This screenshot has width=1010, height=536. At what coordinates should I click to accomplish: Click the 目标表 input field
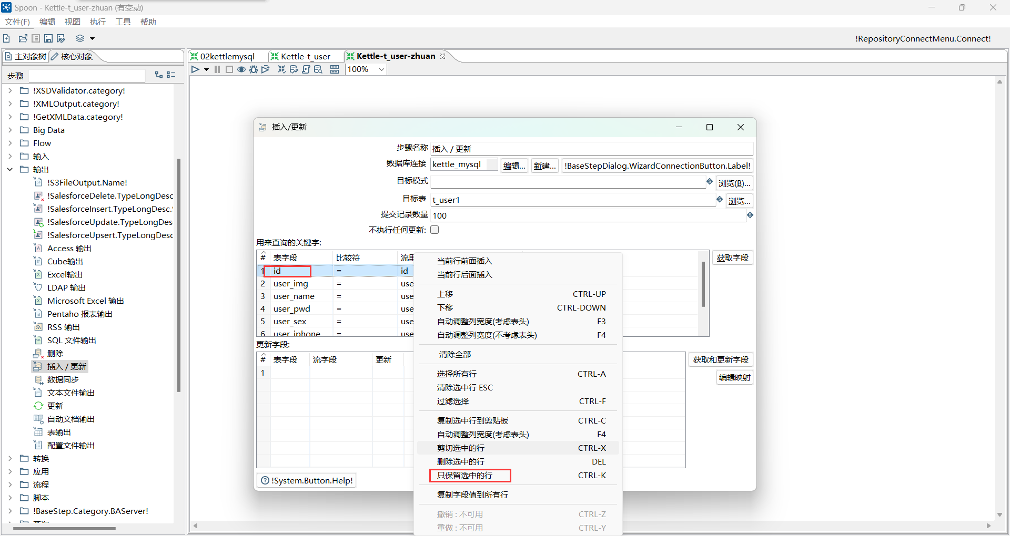(572, 200)
